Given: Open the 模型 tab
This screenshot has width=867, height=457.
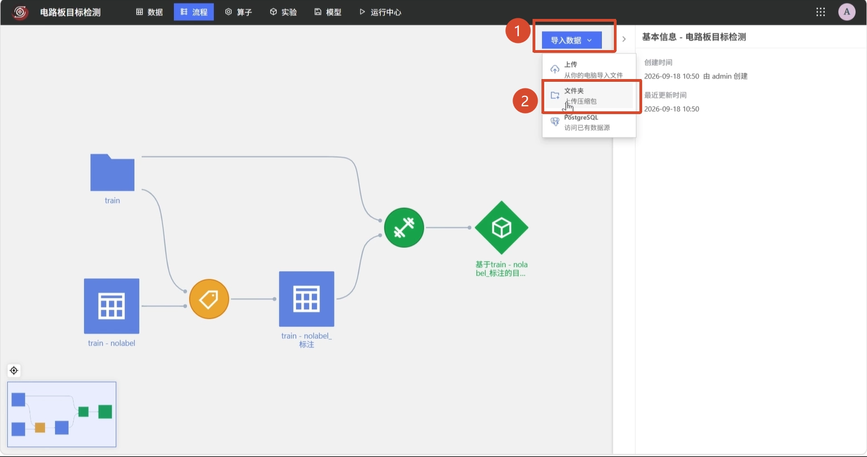Looking at the screenshot, I should [x=328, y=12].
